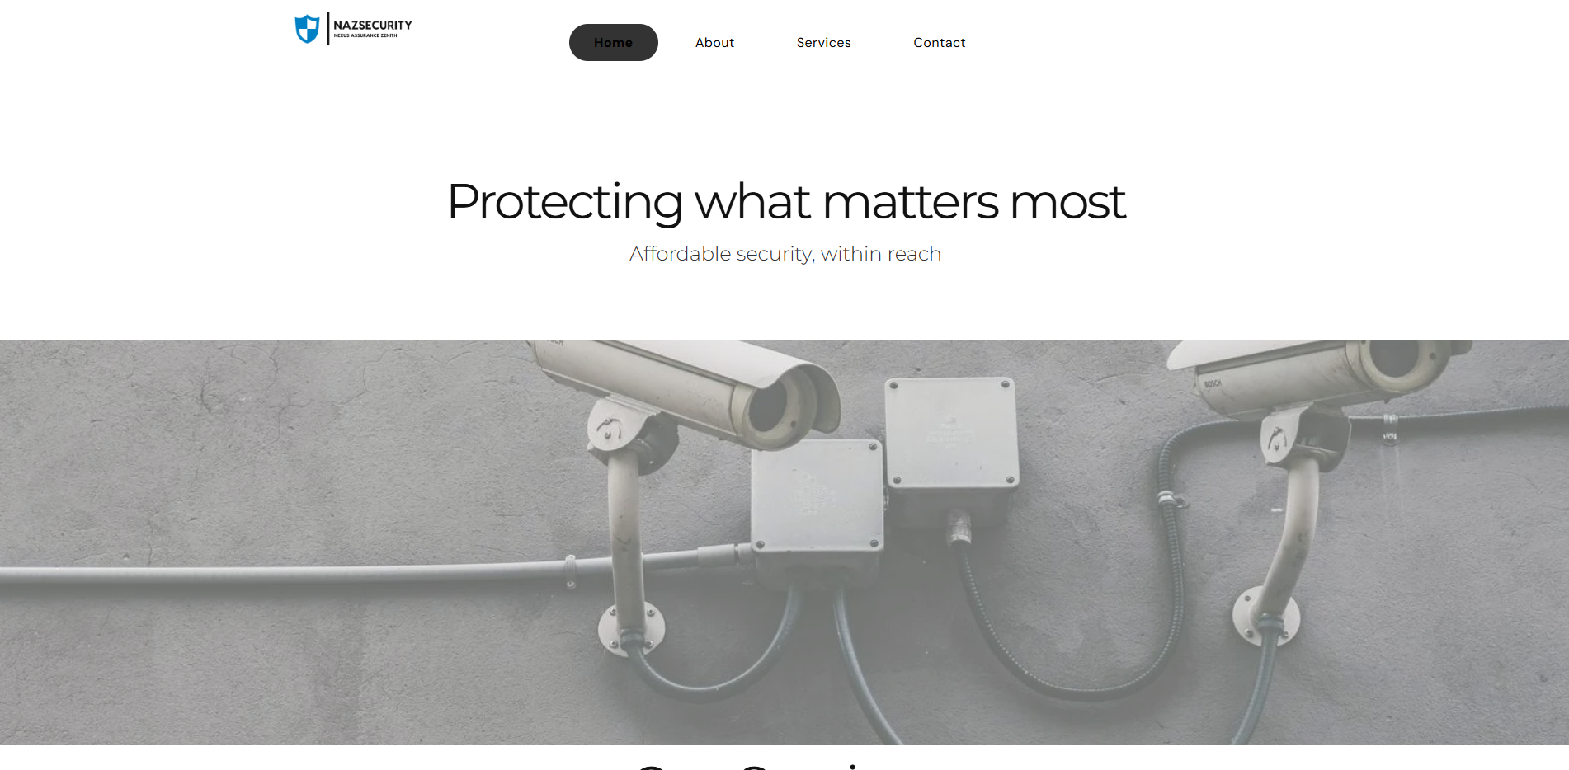Click the BOSCH label on right camera
The image size is (1569, 770).
click(x=1213, y=383)
